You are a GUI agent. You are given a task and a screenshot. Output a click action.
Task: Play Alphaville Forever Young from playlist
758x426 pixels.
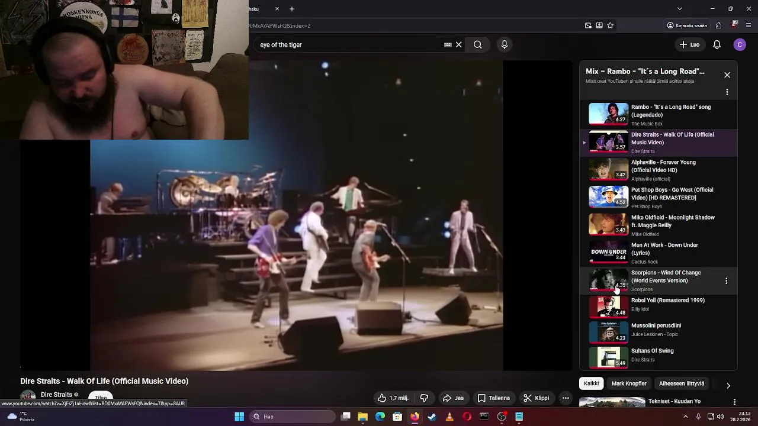[659, 170]
